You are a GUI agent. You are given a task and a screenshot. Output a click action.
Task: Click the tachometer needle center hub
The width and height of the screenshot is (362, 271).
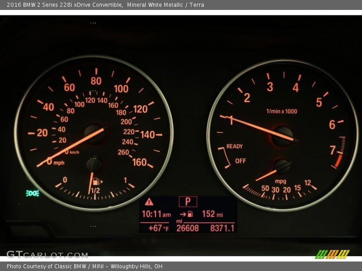282,136
